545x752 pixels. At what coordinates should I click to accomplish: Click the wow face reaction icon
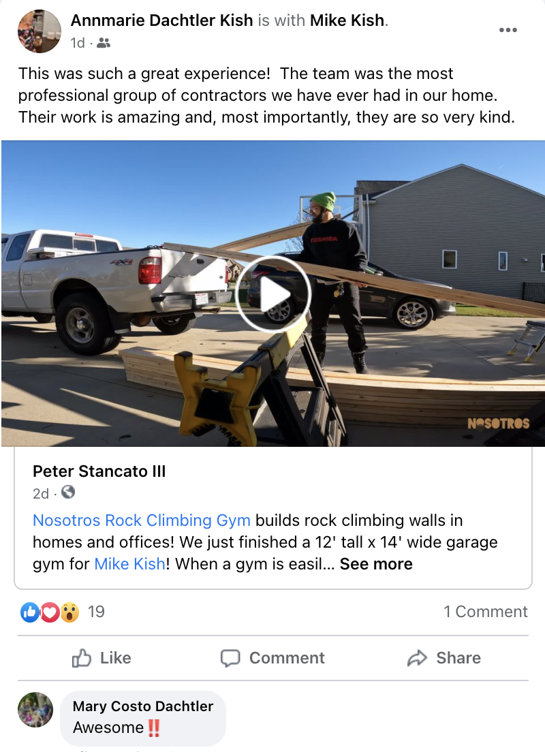69,612
